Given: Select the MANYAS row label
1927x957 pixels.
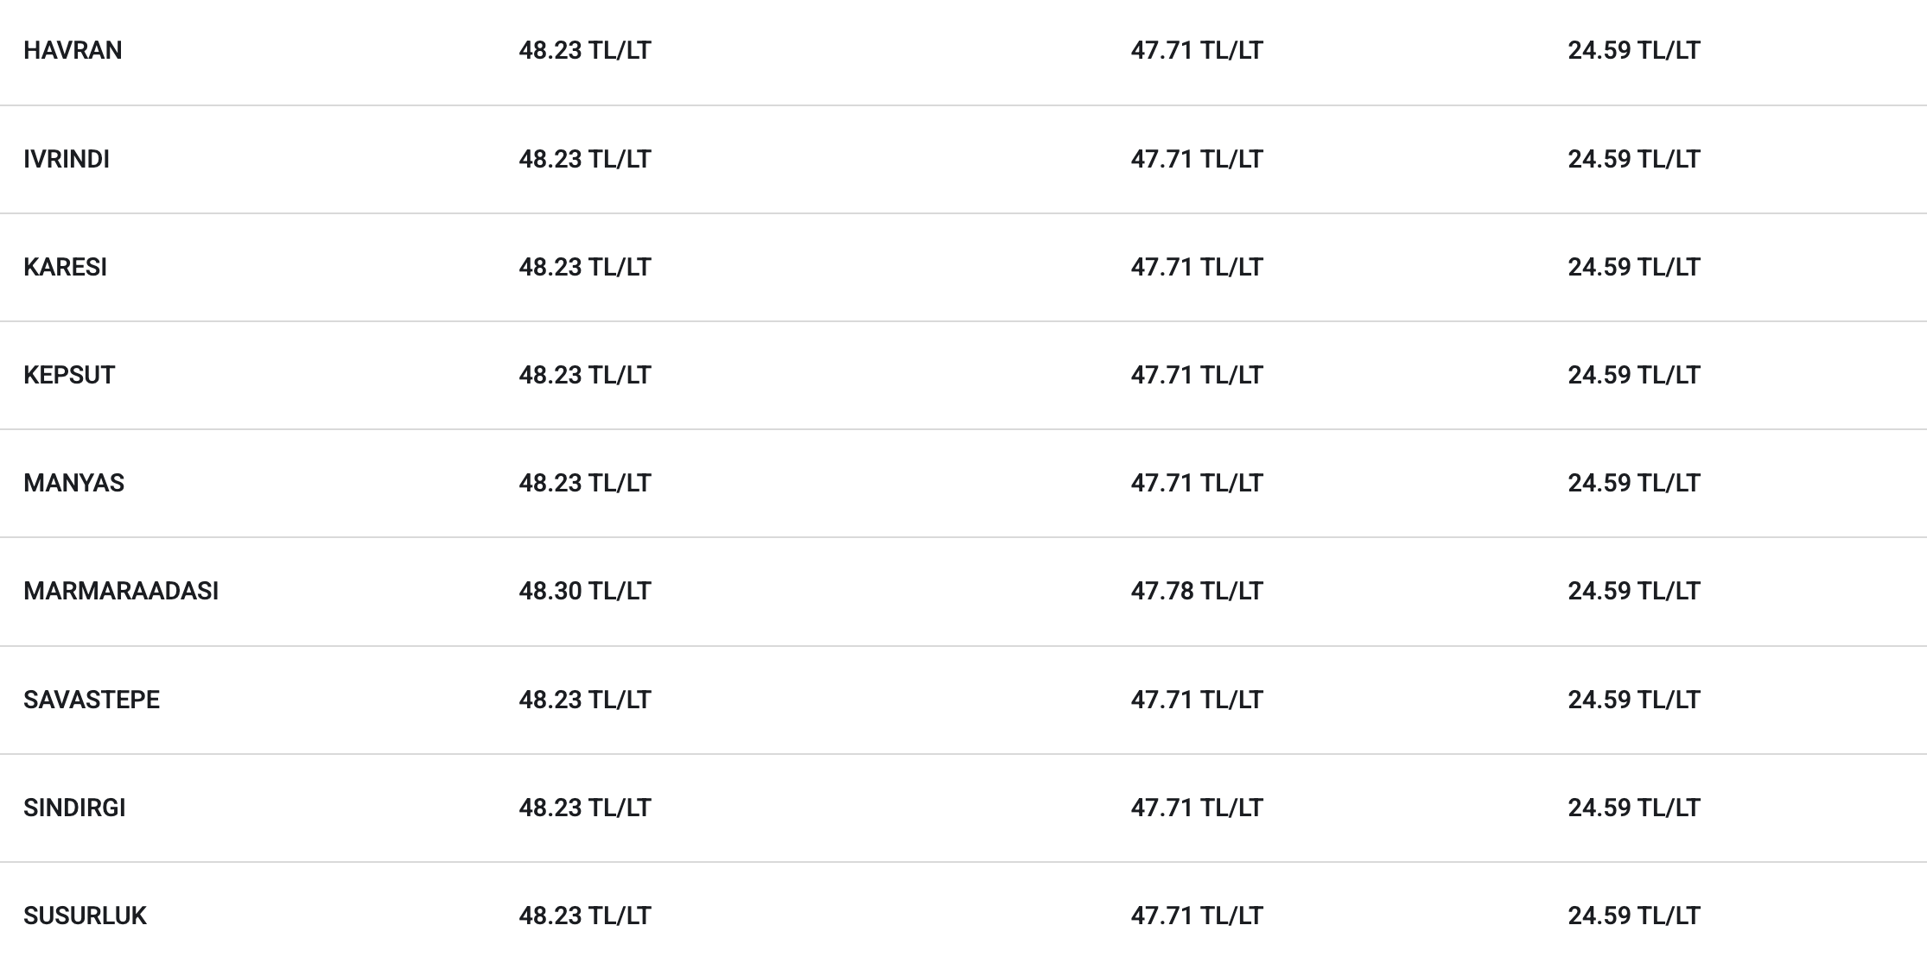Looking at the screenshot, I should click(74, 483).
